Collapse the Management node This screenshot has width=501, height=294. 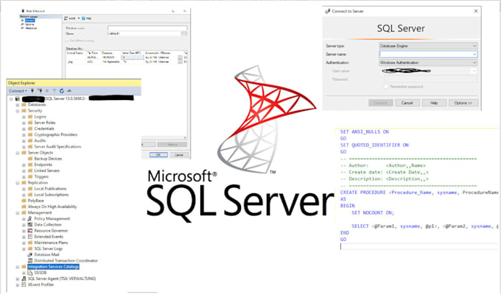[18, 213]
